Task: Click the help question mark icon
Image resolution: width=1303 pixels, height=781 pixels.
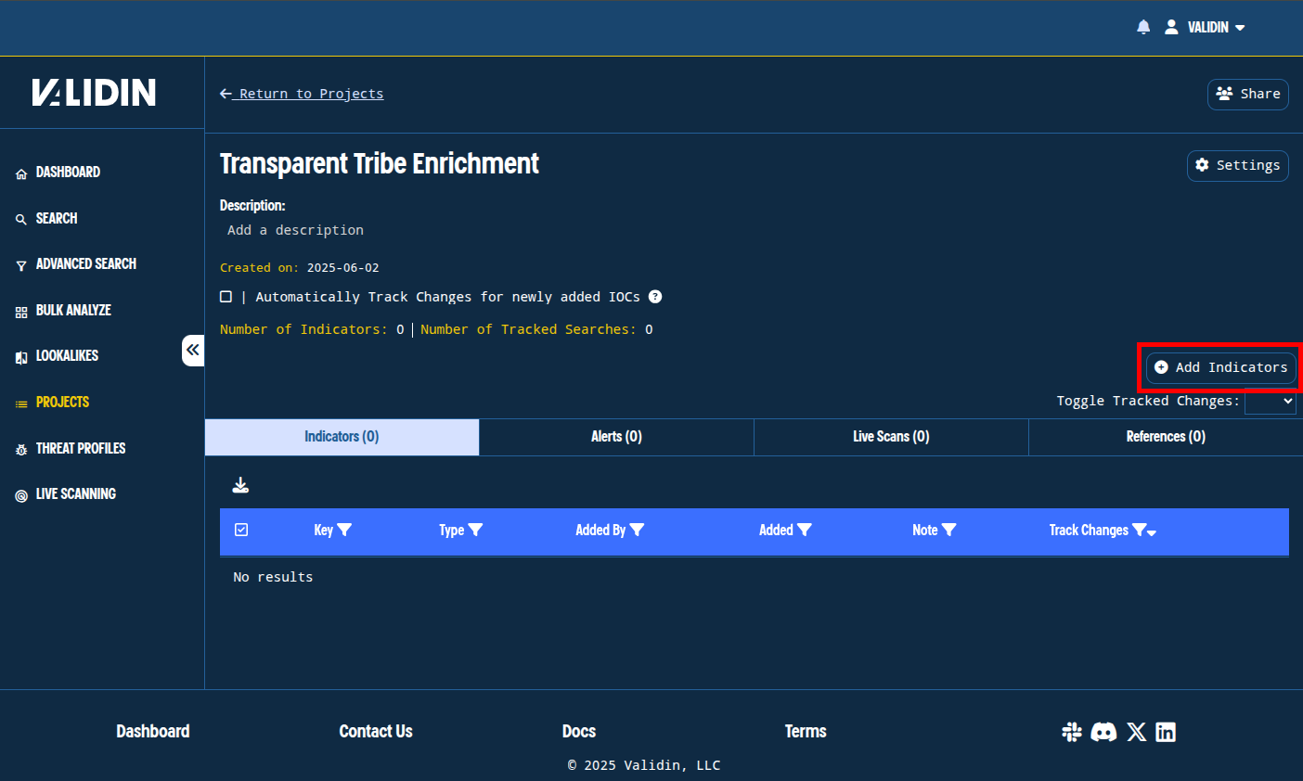Action: (655, 297)
